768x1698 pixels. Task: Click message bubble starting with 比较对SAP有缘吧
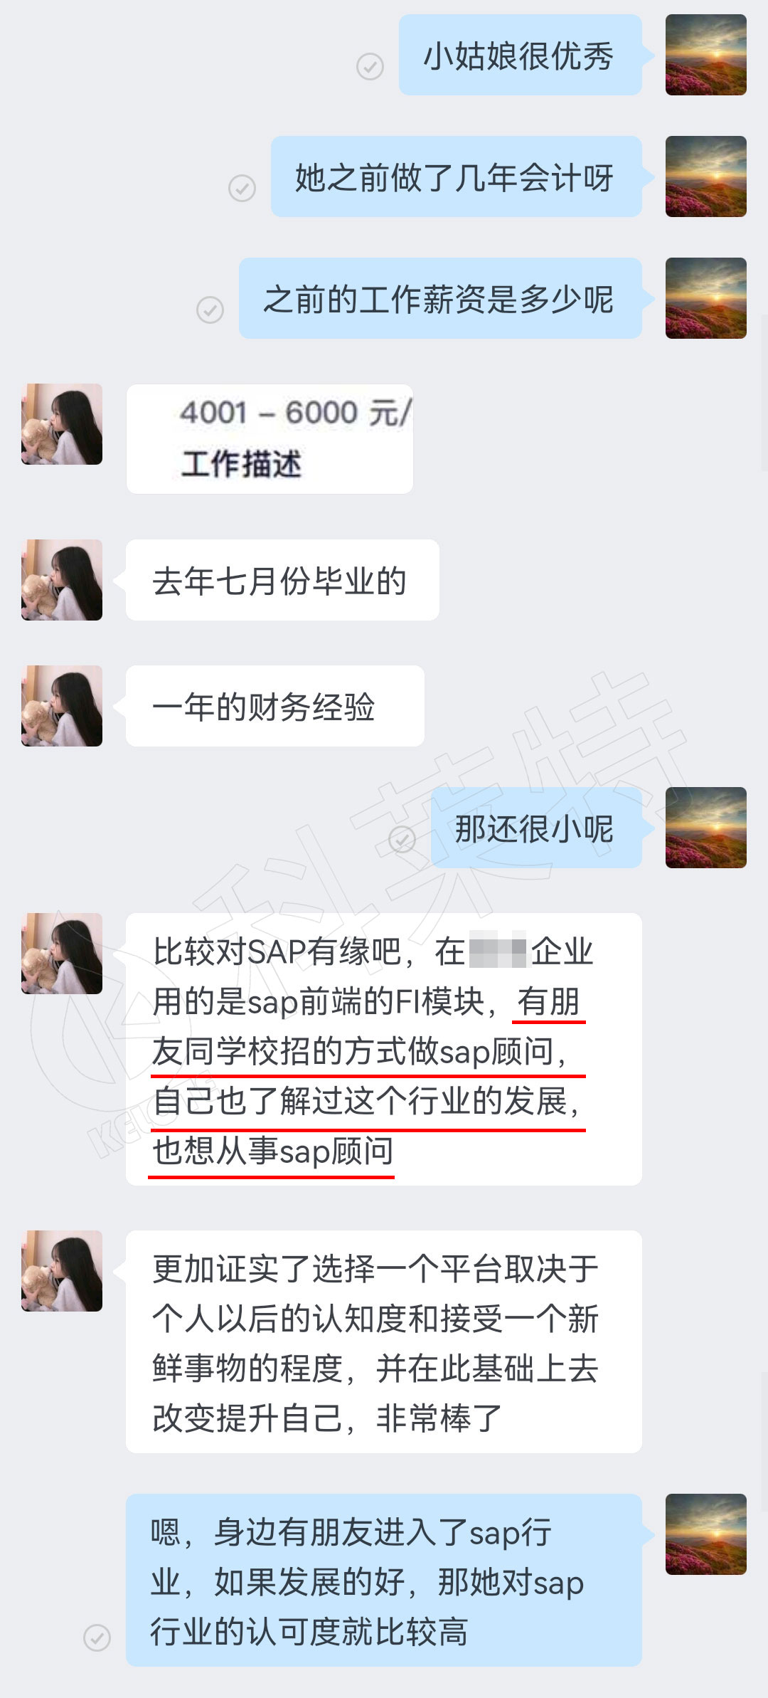384,1049
